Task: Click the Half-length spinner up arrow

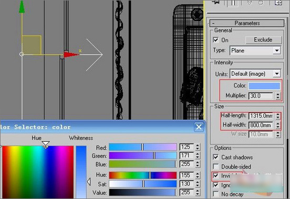Action: pyautogui.click(x=278, y=114)
